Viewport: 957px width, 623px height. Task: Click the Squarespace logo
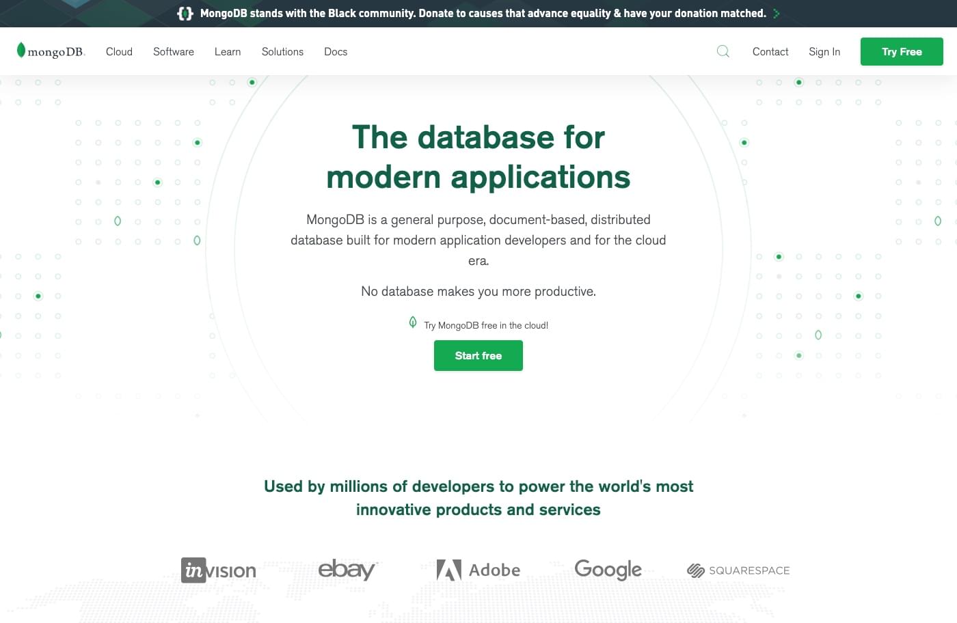(738, 570)
